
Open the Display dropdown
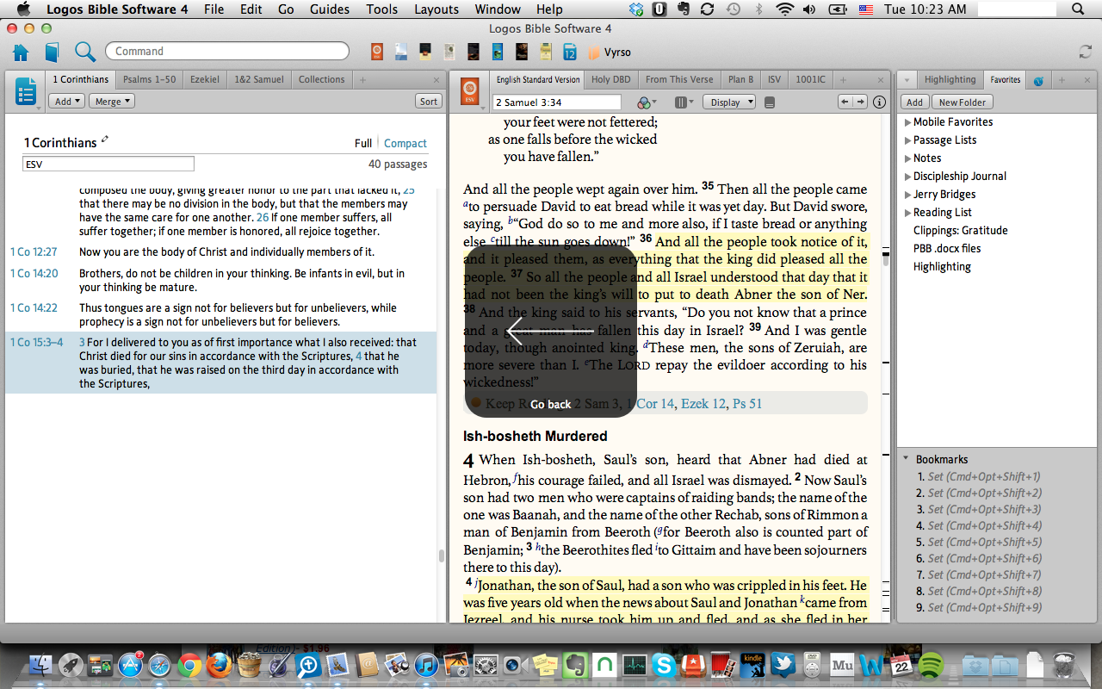(729, 102)
